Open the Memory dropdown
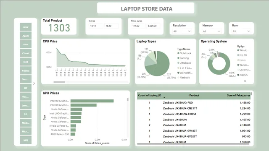 pyautogui.click(x=211, y=31)
